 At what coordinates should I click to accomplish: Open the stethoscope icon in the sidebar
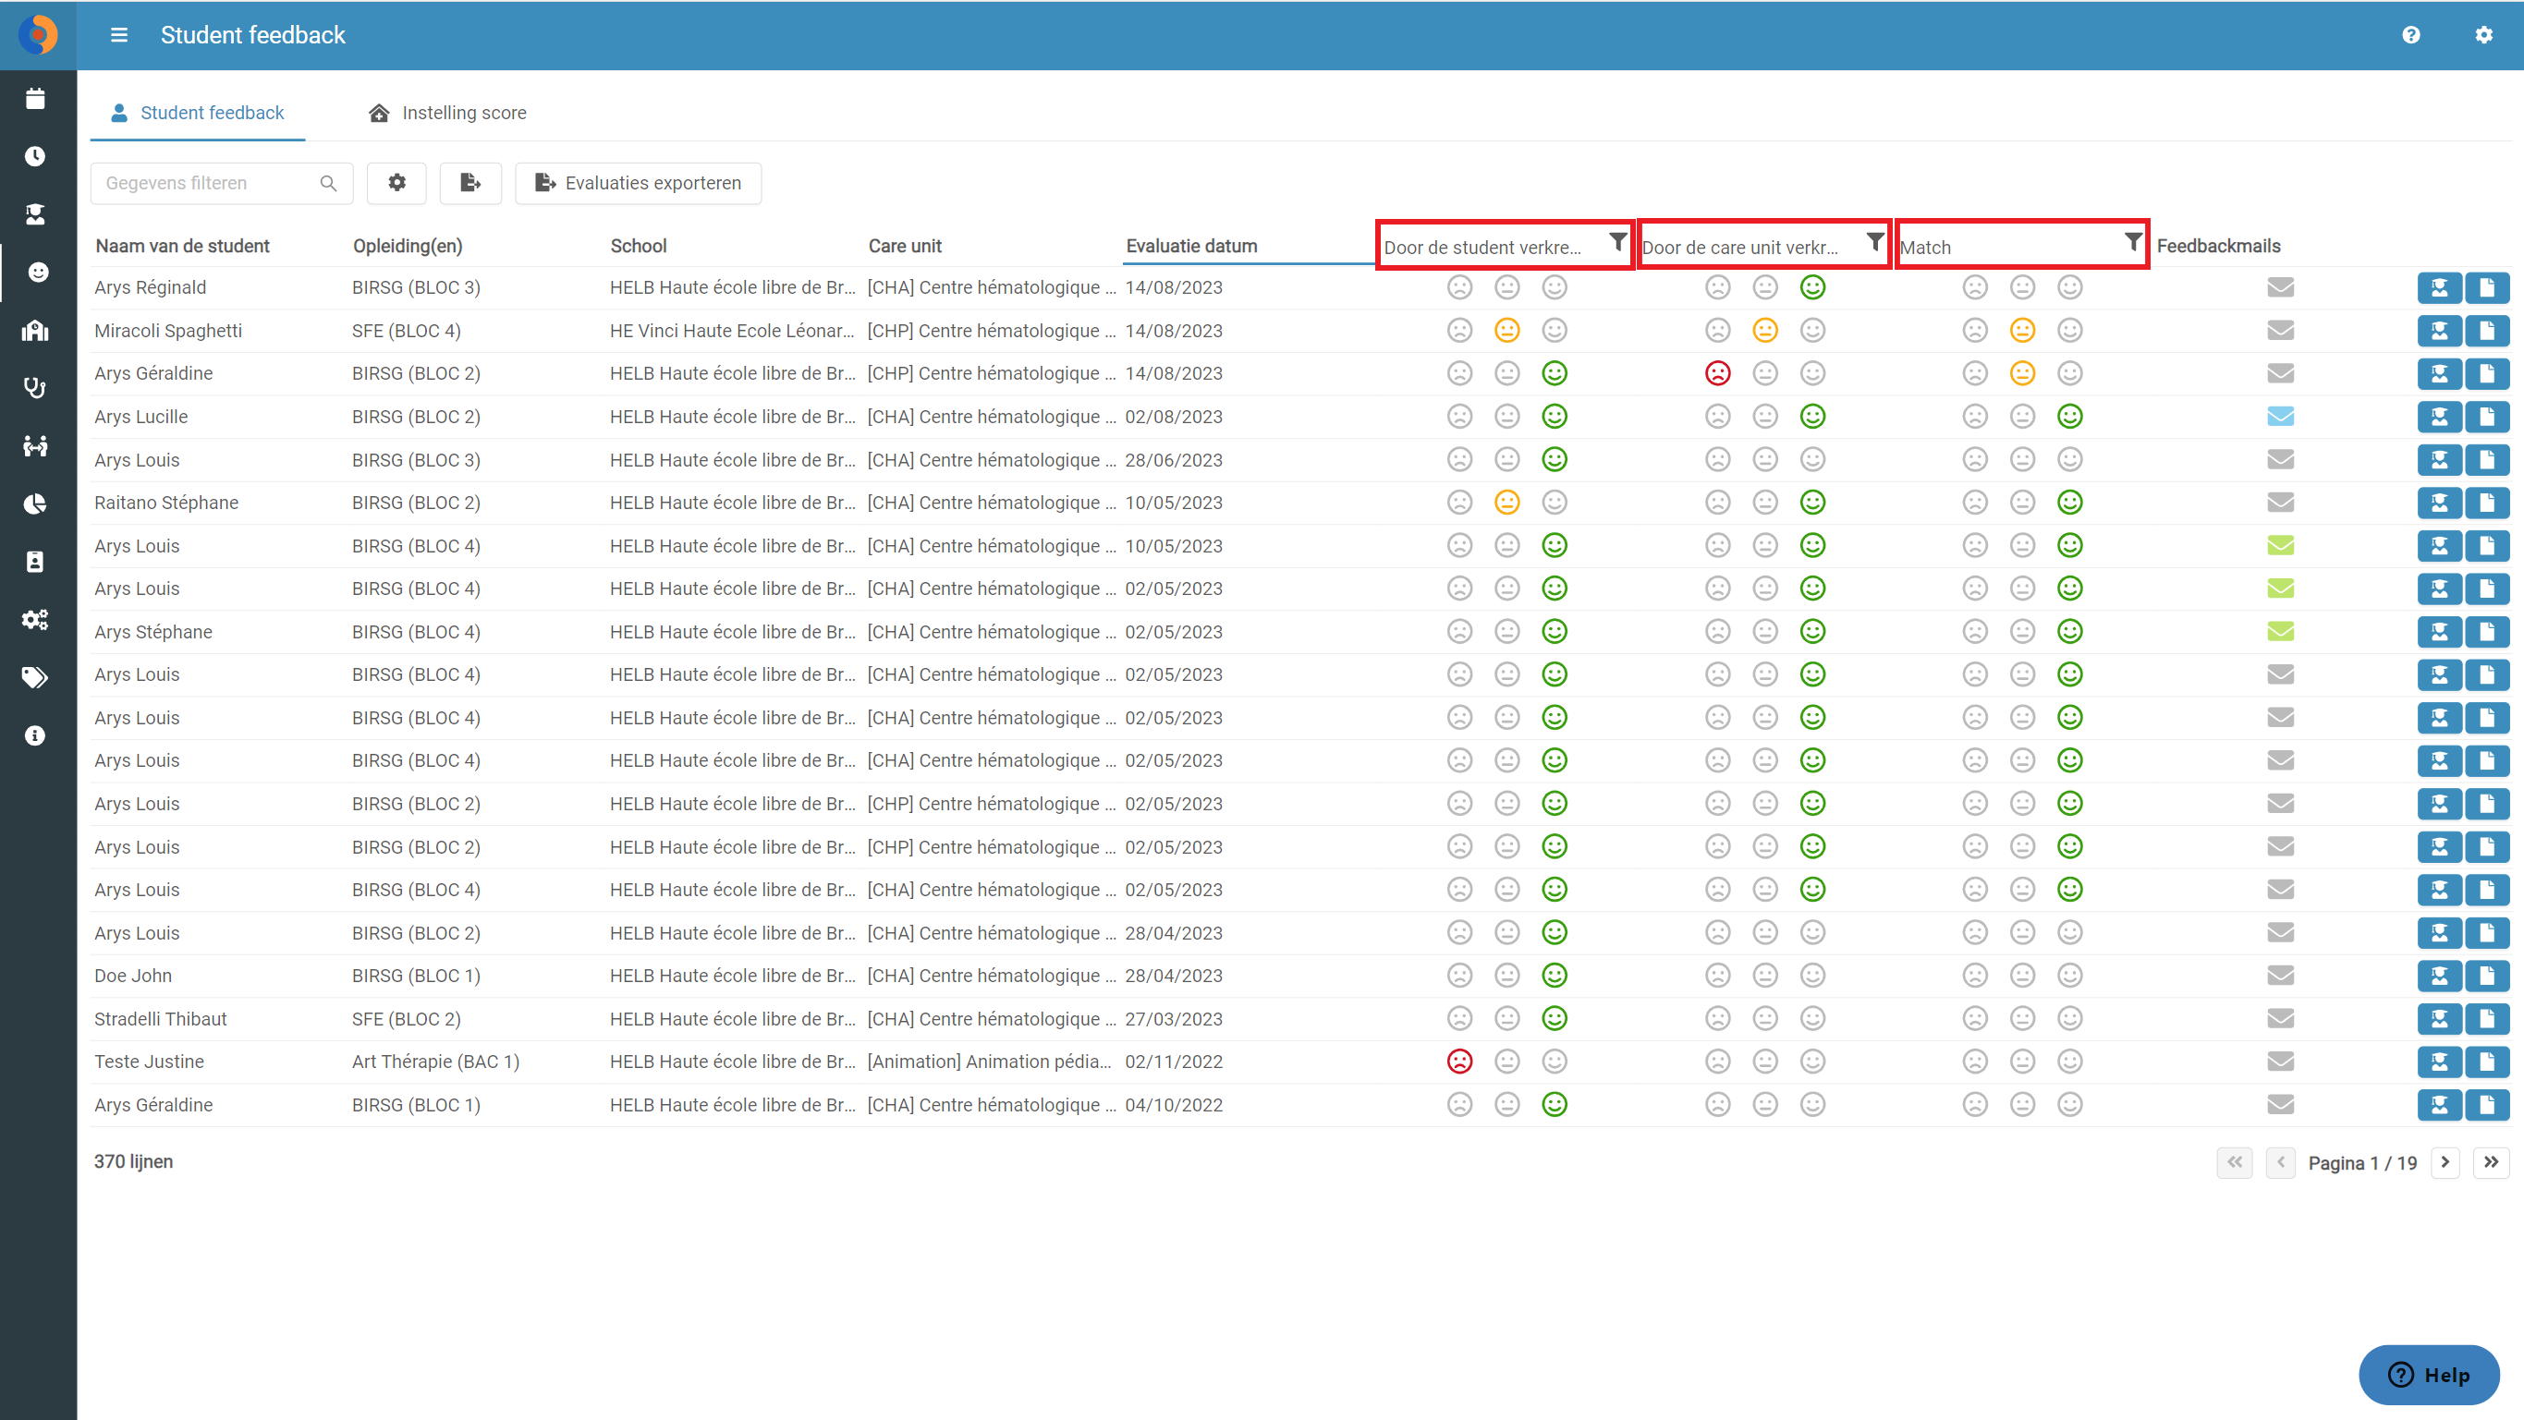pyautogui.click(x=35, y=388)
